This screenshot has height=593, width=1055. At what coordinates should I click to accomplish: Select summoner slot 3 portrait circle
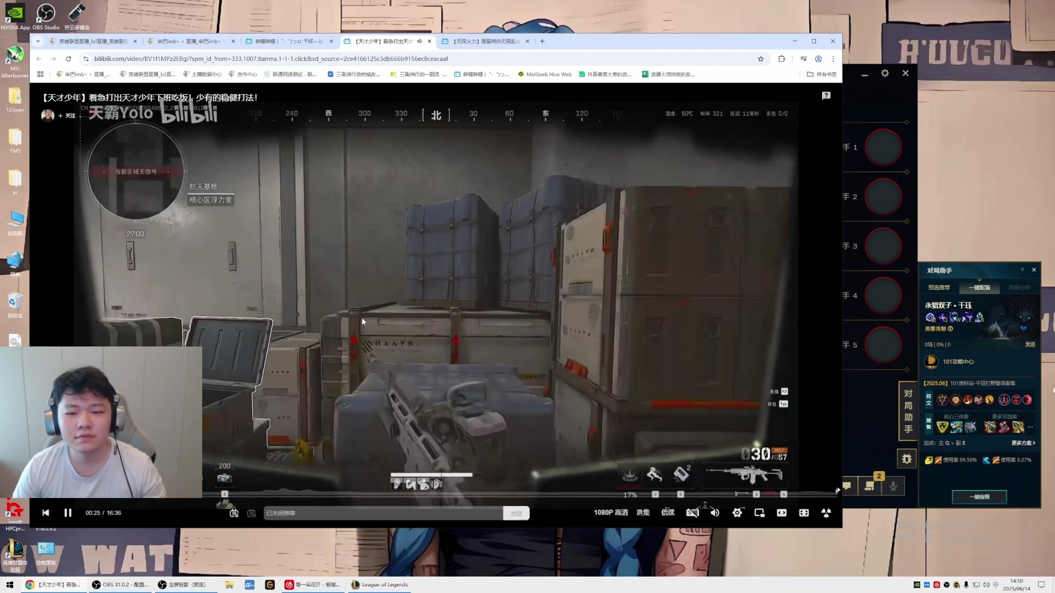click(x=883, y=246)
